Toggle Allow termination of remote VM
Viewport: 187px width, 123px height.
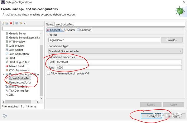[x=48, y=73]
